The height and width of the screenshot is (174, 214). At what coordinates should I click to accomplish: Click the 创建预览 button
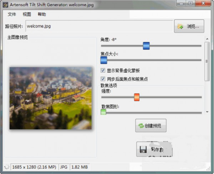(x=151, y=126)
